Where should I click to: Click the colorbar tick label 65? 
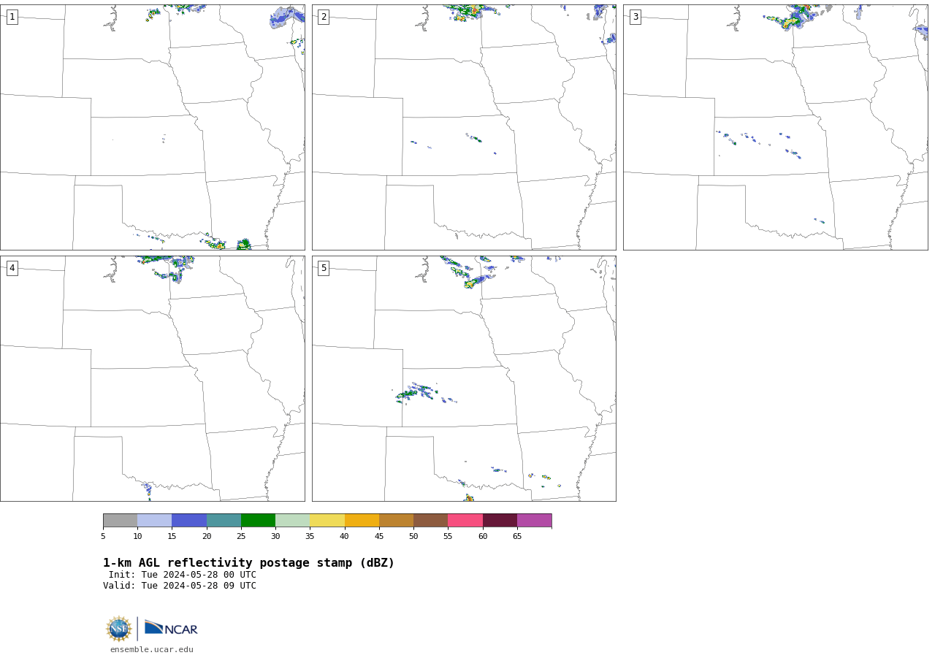pos(517,537)
